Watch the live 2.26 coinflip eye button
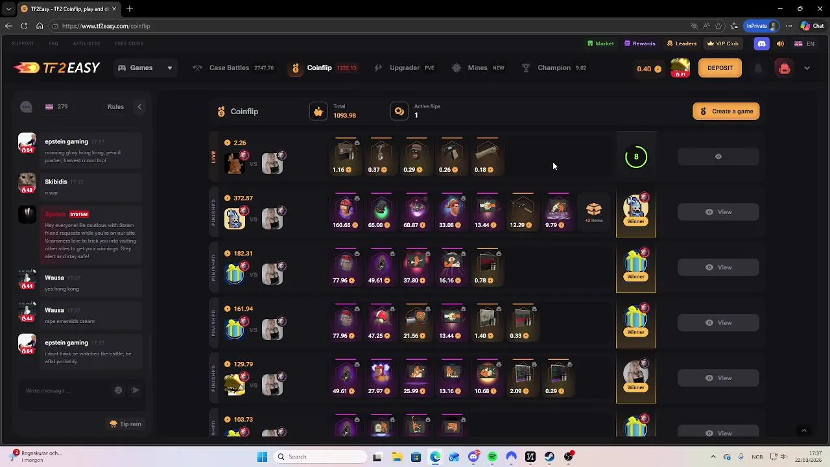 click(x=718, y=157)
